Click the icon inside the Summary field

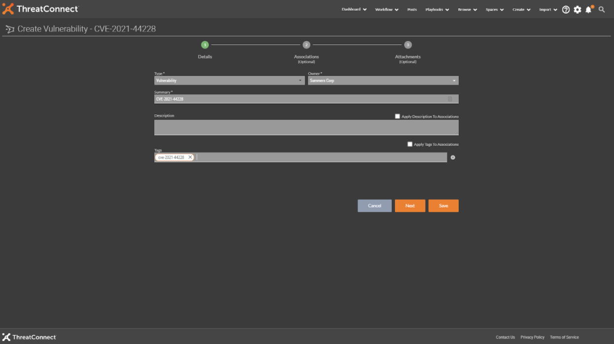[x=450, y=99]
